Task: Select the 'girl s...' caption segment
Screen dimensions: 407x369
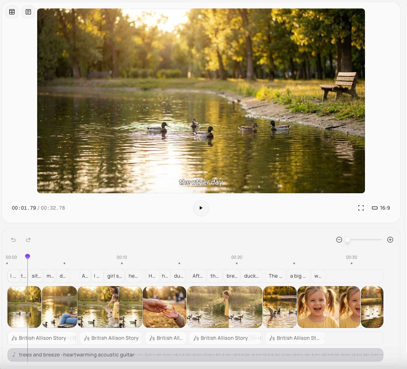Action: pyautogui.click(x=114, y=276)
